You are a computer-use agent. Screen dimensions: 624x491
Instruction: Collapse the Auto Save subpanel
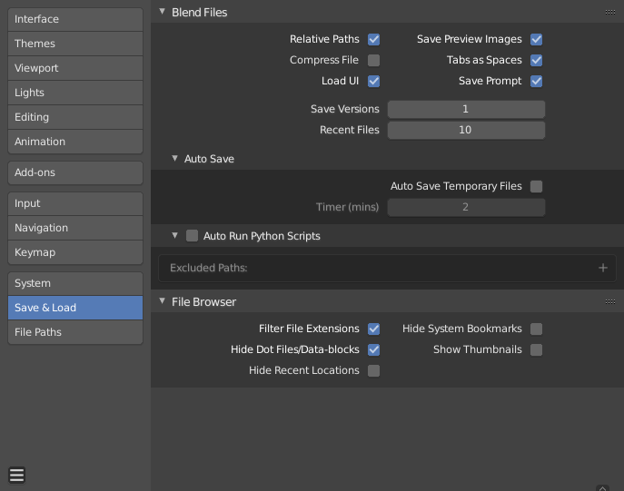tap(174, 158)
